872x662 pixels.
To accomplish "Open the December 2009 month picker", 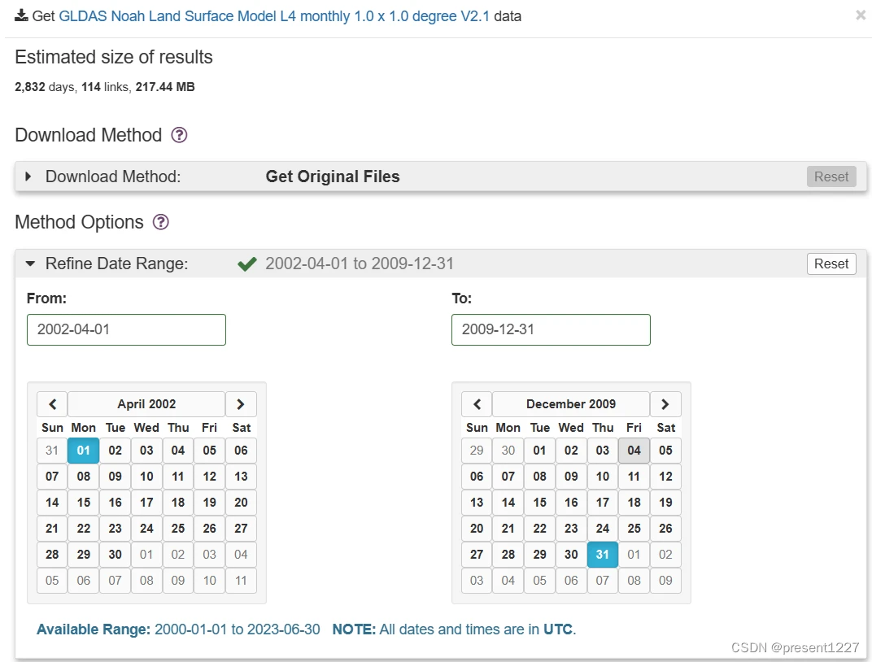I will (571, 404).
